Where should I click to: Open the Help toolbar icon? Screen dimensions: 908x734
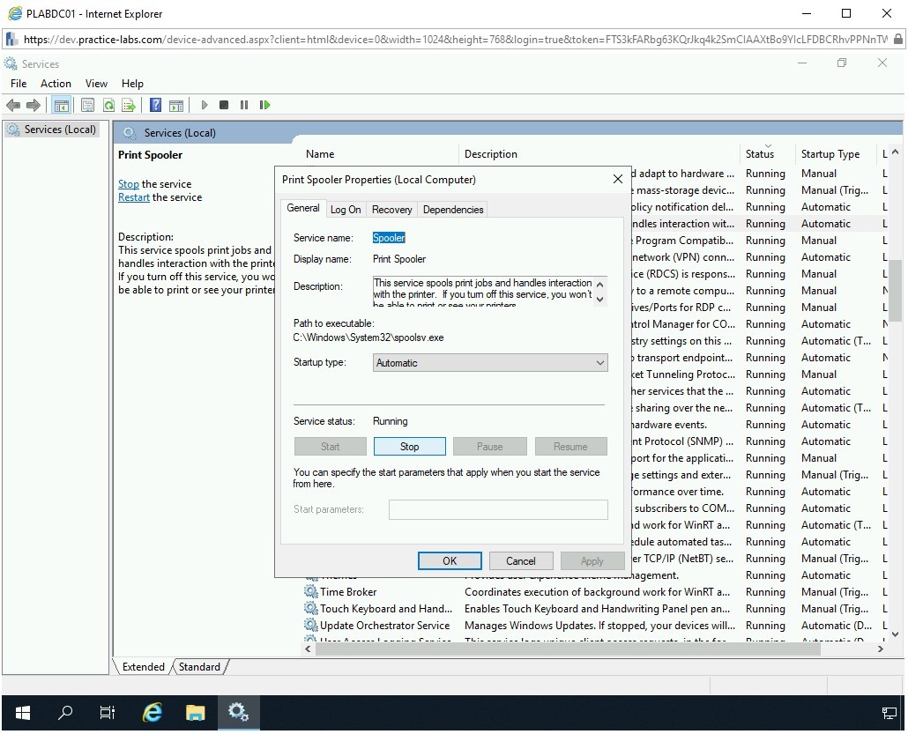[x=155, y=105]
